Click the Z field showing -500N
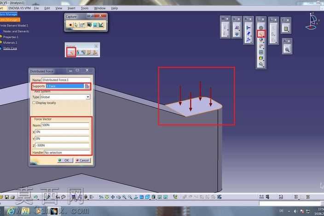The image size is (324, 216). coord(62,146)
